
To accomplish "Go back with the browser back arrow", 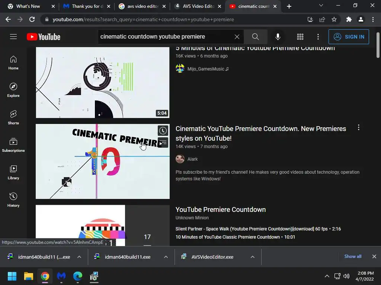I will [x=8, y=19].
